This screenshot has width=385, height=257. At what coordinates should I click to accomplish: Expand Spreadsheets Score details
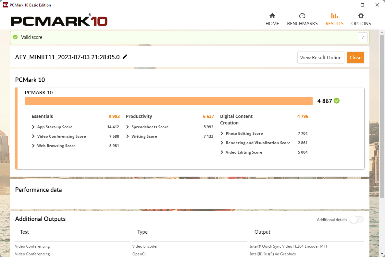point(128,127)
